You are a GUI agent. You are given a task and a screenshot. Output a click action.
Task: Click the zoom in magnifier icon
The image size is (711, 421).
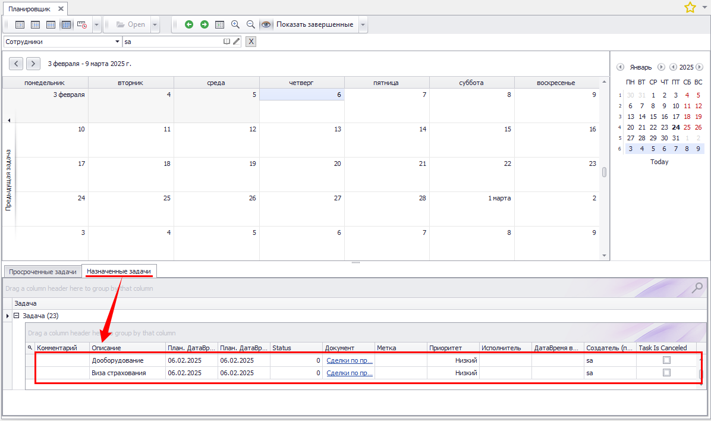[x=235, y=24]
